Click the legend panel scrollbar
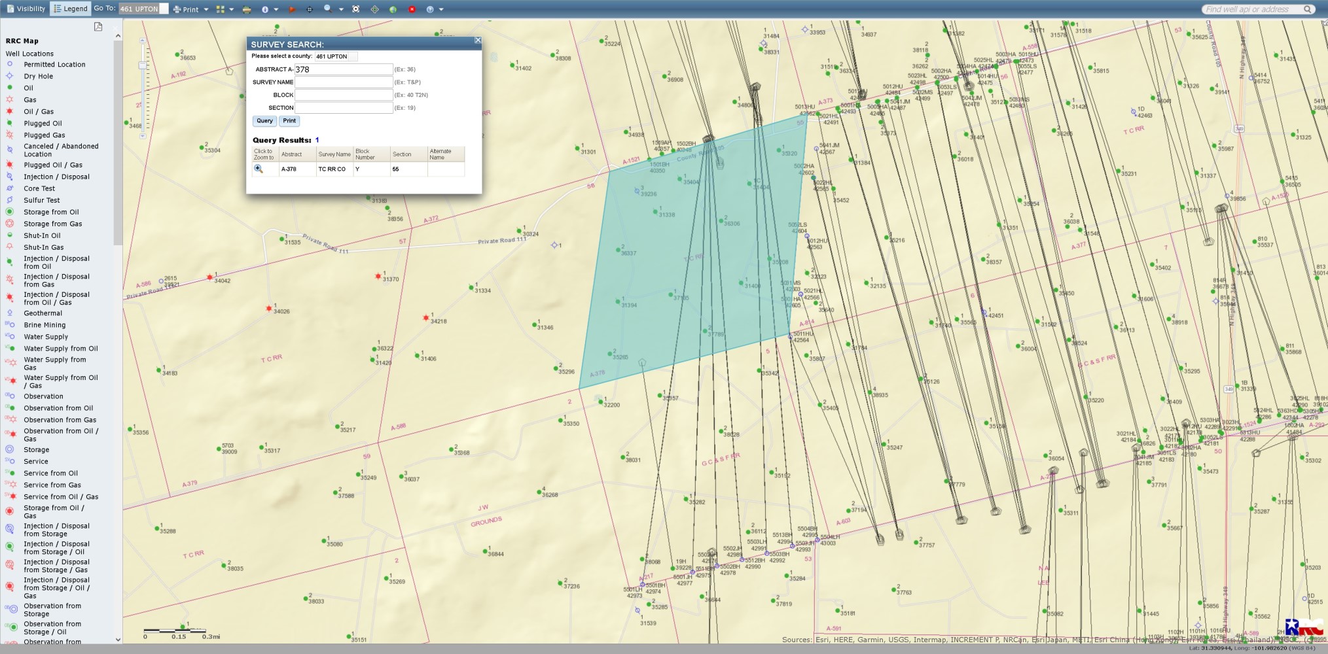The image size is (1328, 654). tap(118, 143)
